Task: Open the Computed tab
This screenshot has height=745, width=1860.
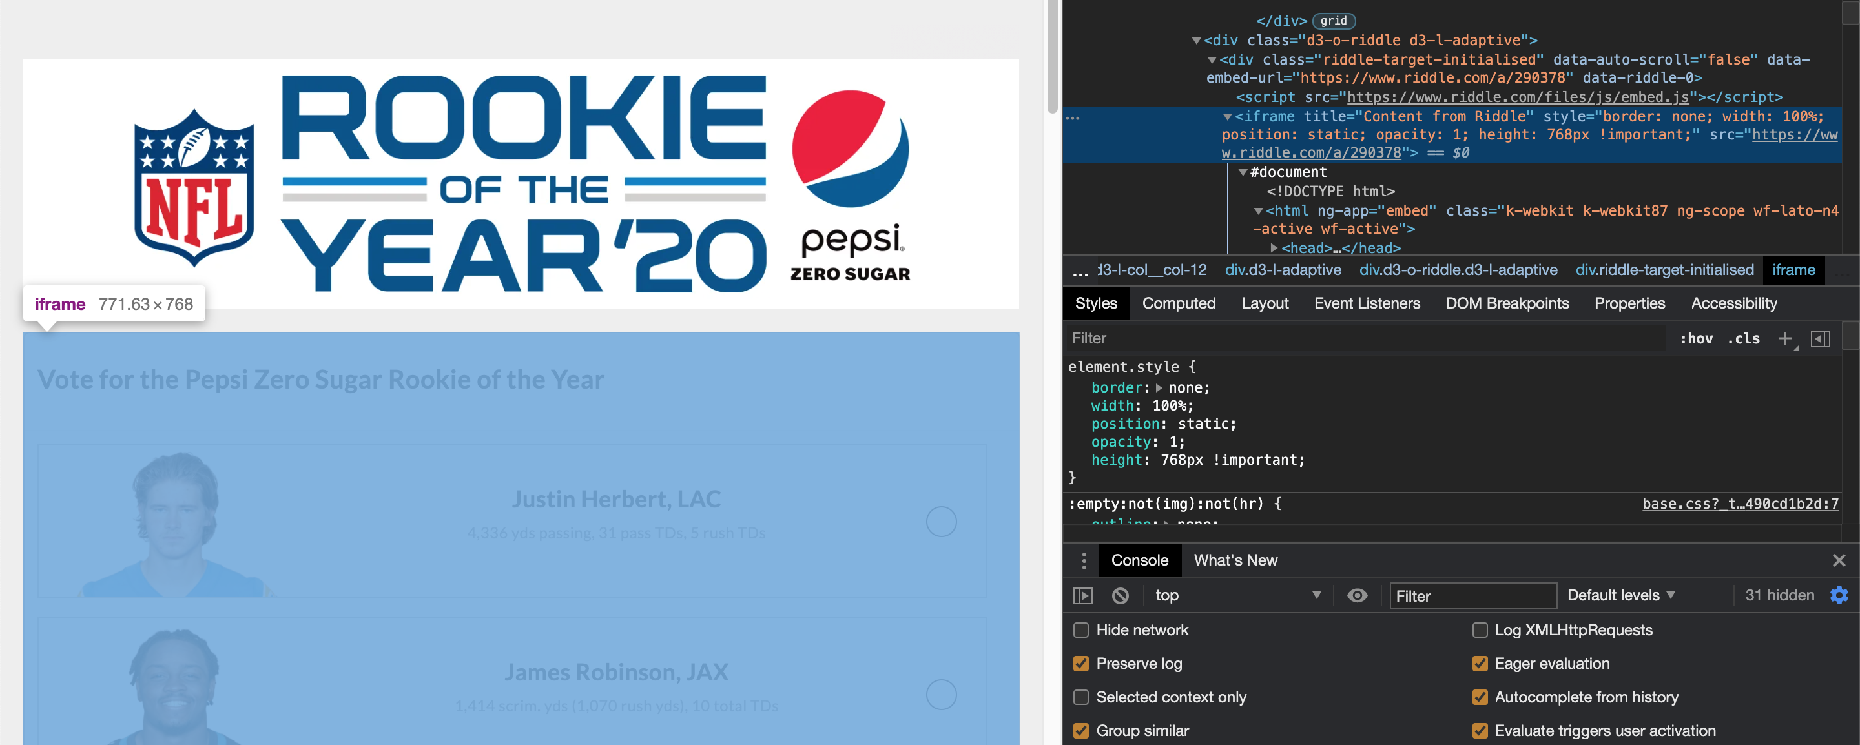Action: 1179,304
